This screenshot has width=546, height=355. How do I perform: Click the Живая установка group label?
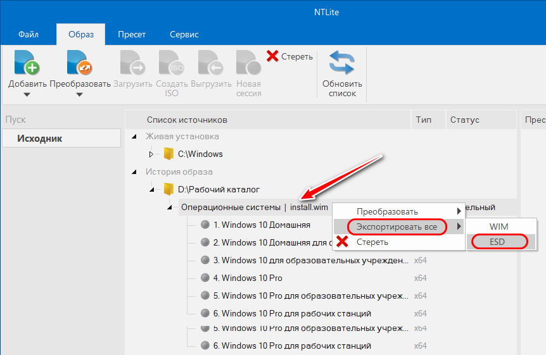pyautogui.click(x=182, y=137)
